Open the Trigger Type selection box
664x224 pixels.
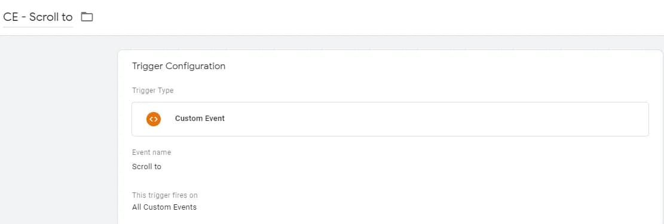coord(390,119)
